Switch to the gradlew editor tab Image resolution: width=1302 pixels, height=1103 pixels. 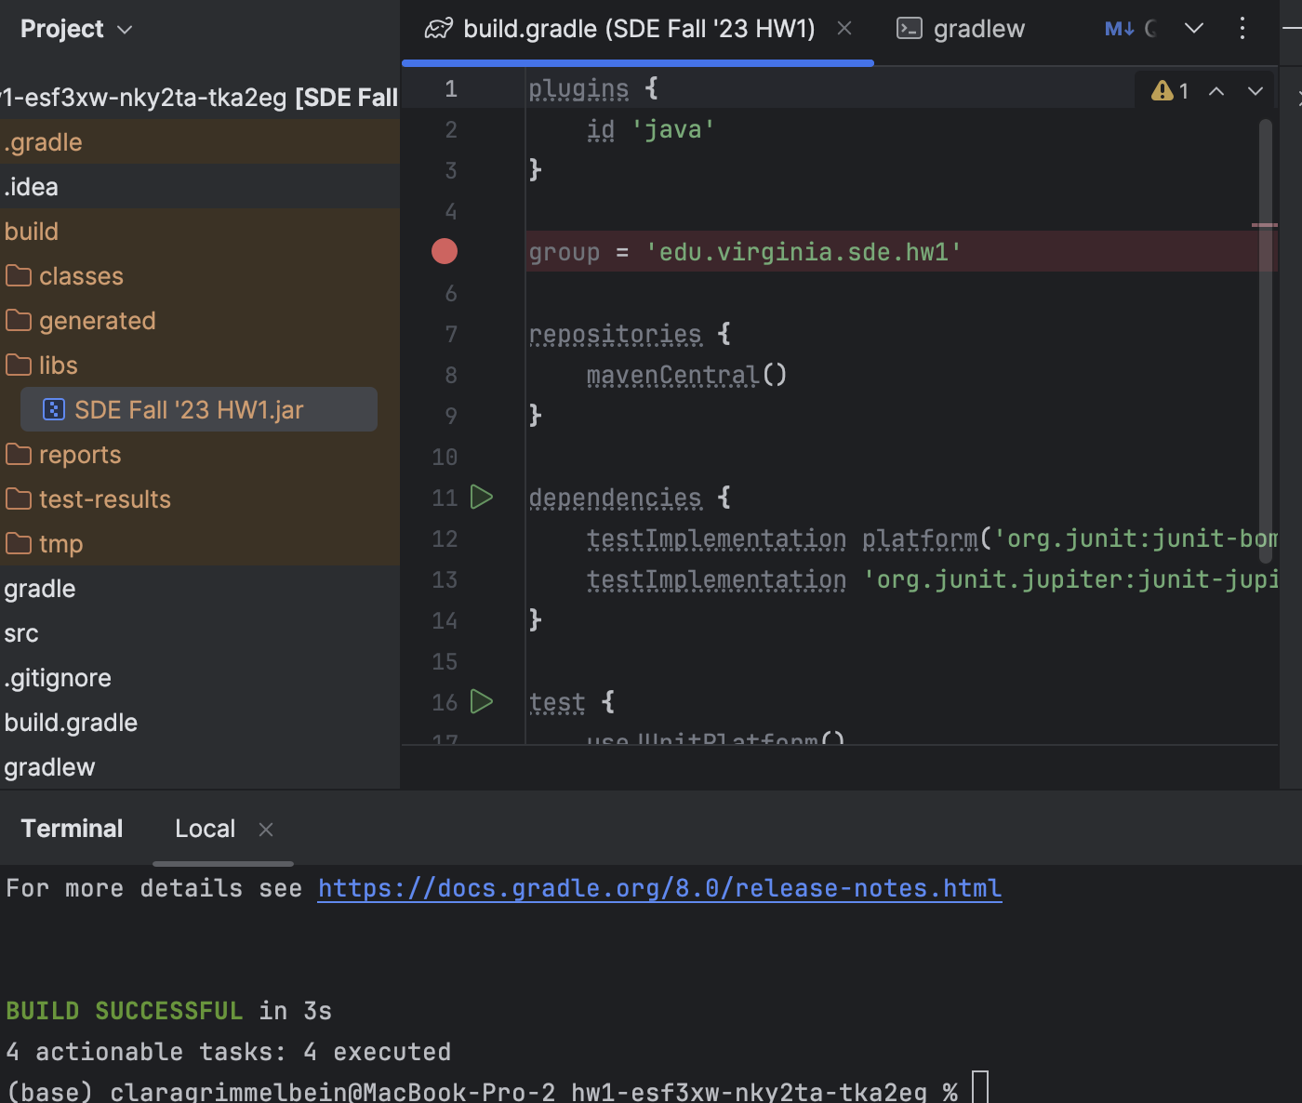pos(978,29)
